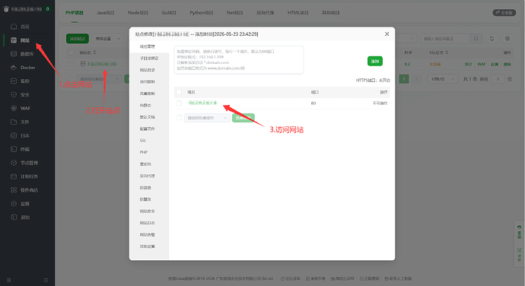Open the WAF icon in the sidebar
Viewport: 525px width, 286px height.
coord(14,108)
